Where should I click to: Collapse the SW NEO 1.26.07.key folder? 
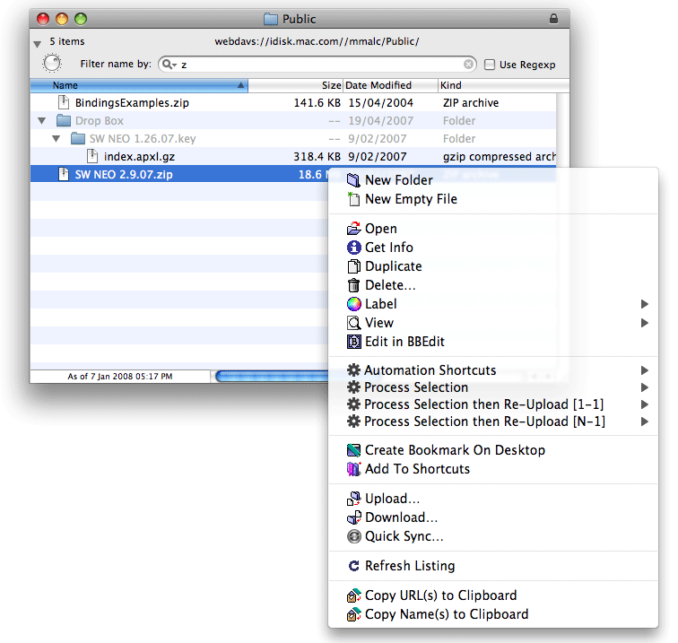(x=56, y=139)
